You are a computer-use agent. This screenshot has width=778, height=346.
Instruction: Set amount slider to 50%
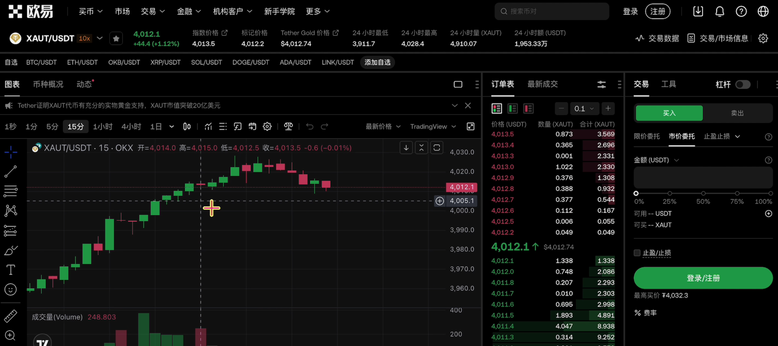703,193
